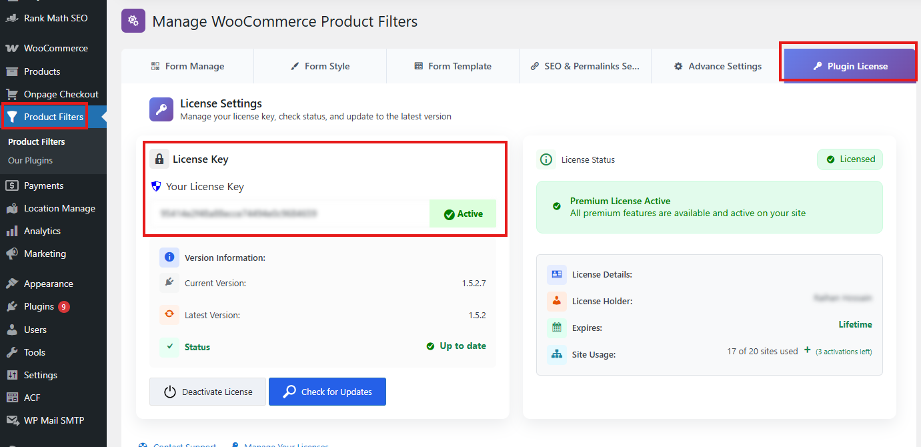Screen dimensions: 921x447
Task: Click the '1.5.2.7' current version value
Action: (474, 283)
